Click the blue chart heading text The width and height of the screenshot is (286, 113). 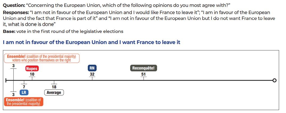tap(91, 42)
